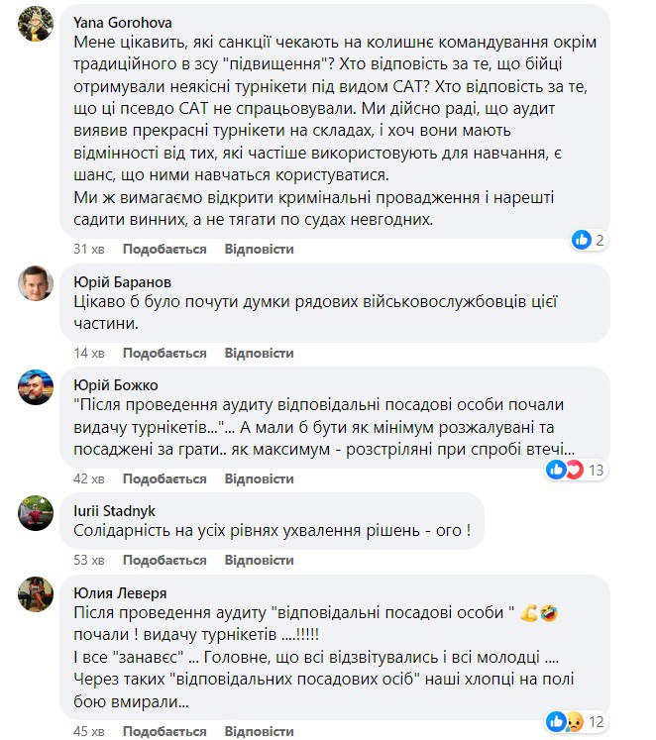Screen dimensions: 656x740
Task: Click like reaction icon on Yana's comment
Action: click(583, 240)
